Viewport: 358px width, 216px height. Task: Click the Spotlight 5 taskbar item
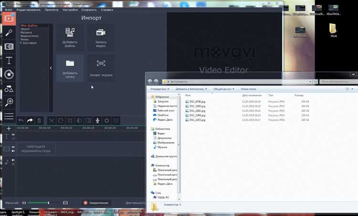tap(18, 213)
